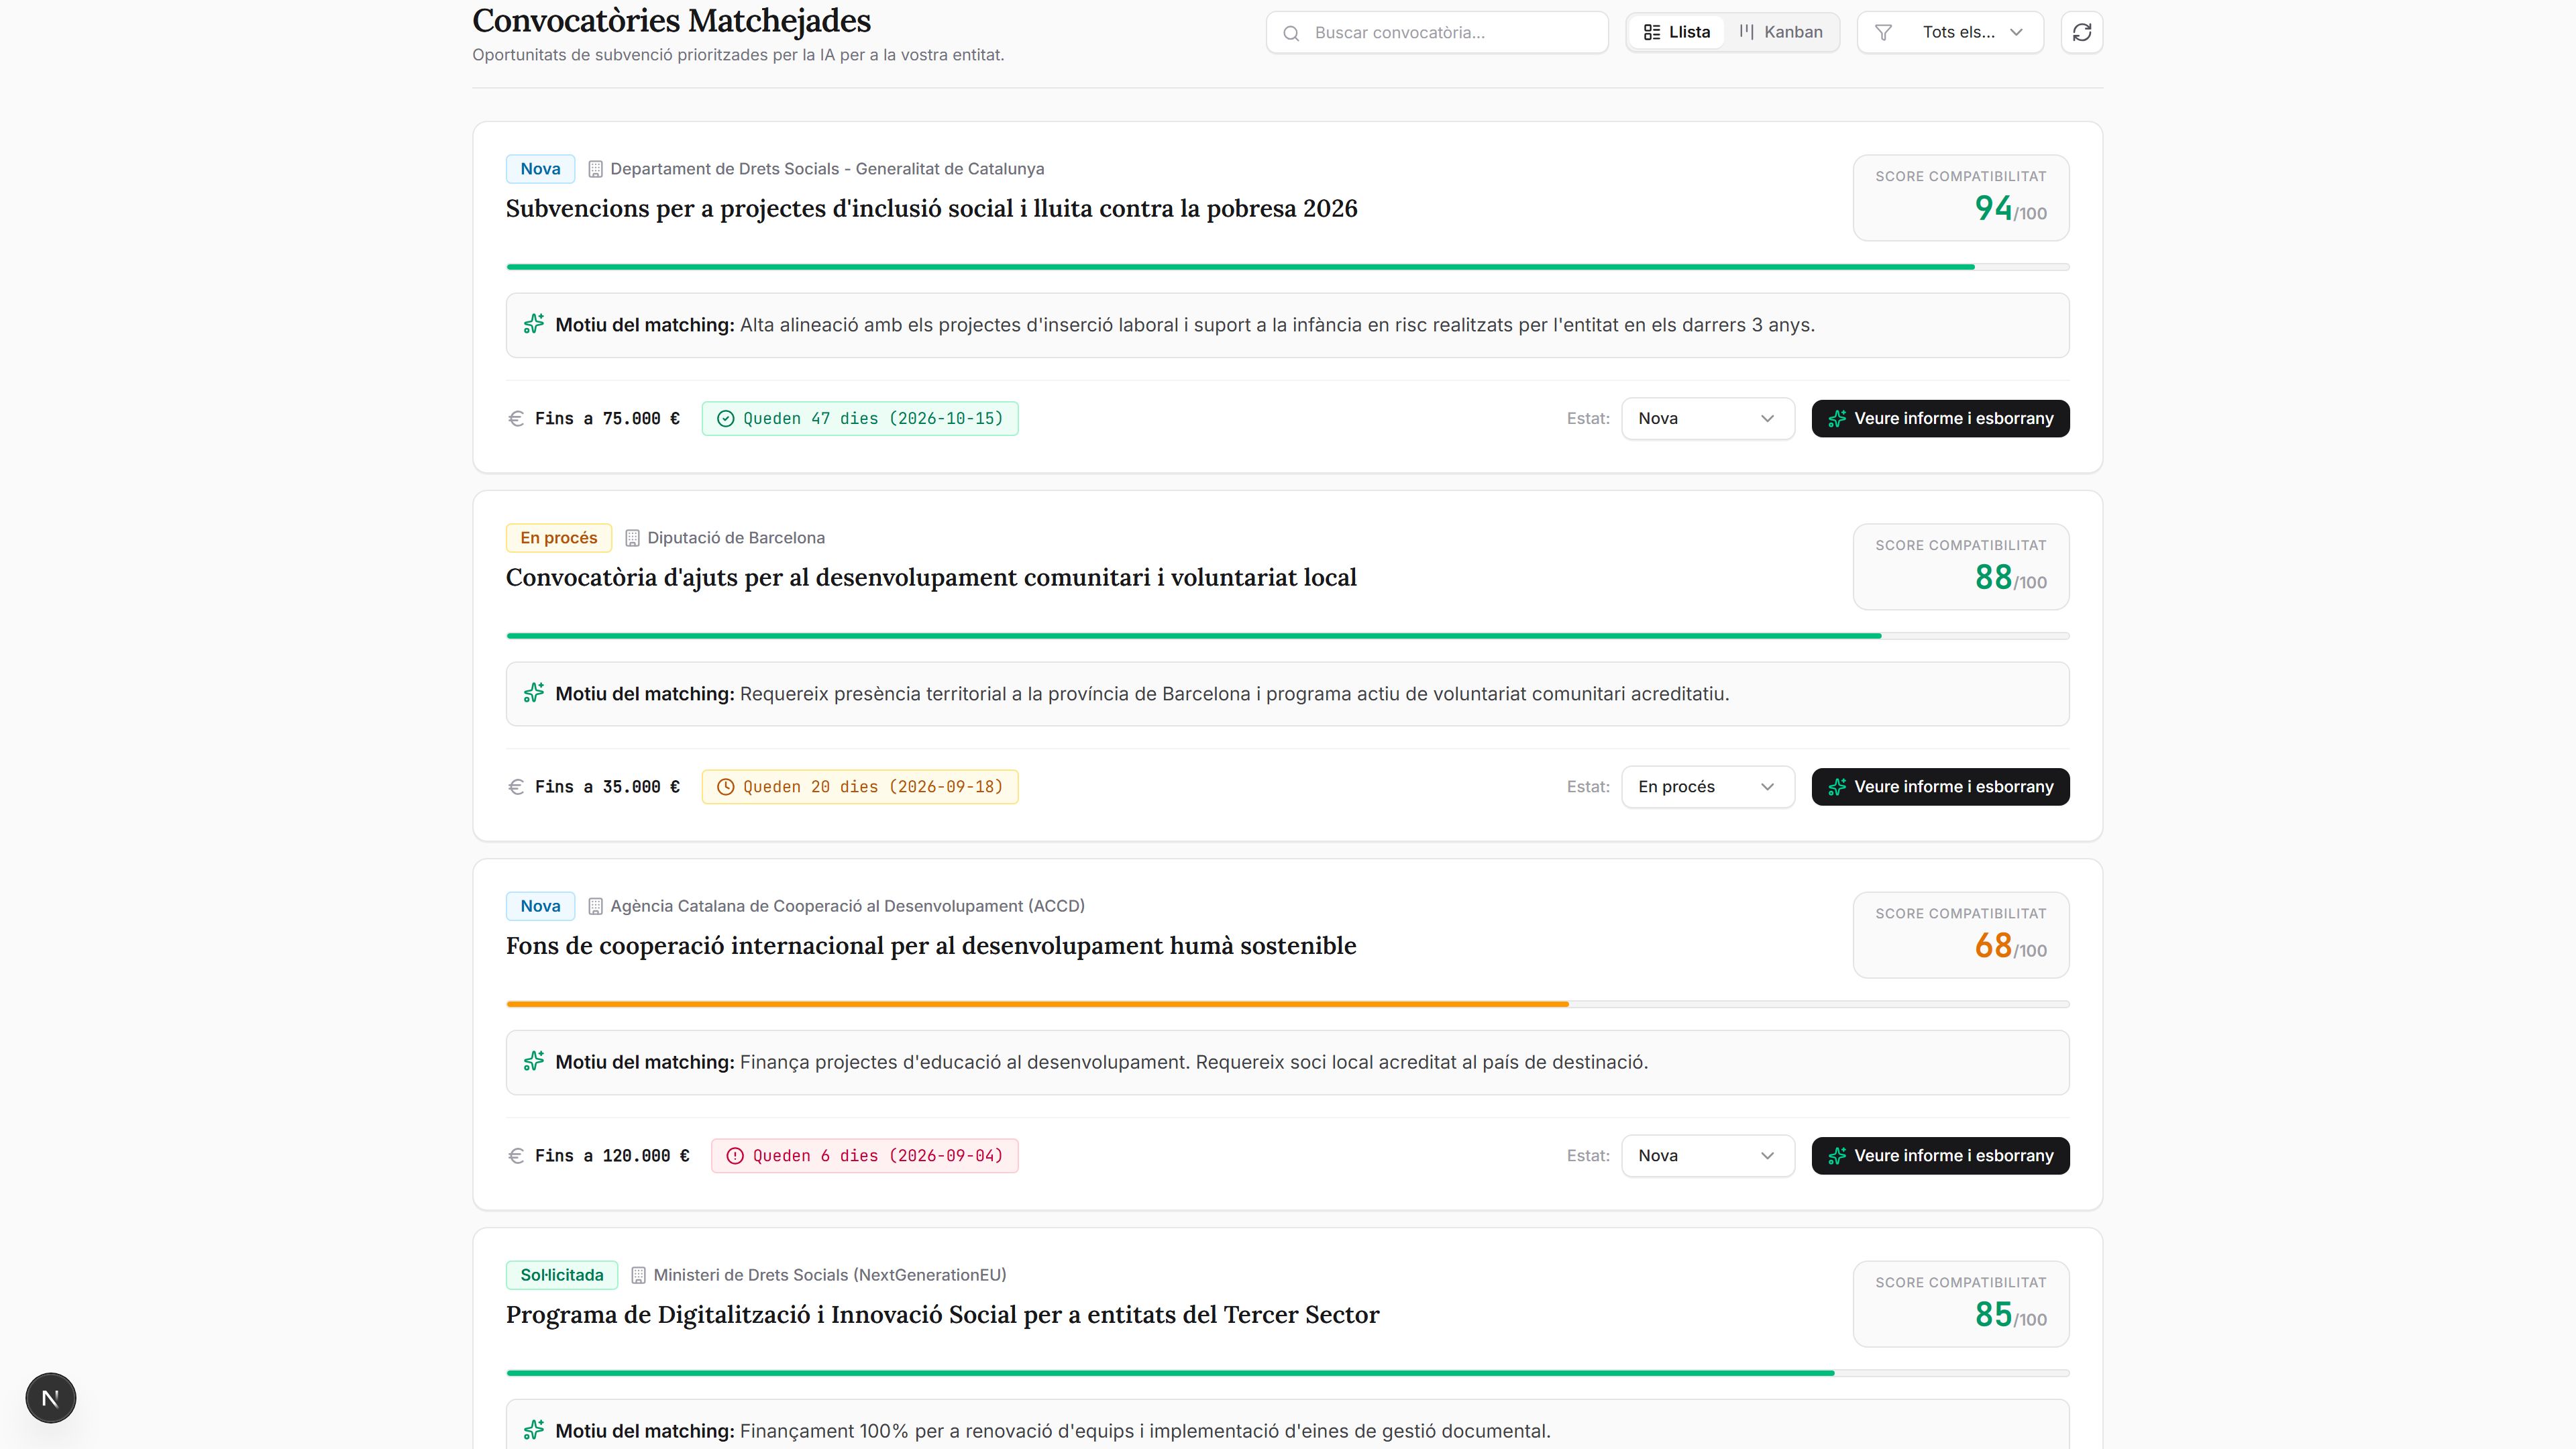2576x1449 pixels.
Task: Select the Llista view toggle
Action: pos(1677,32)
